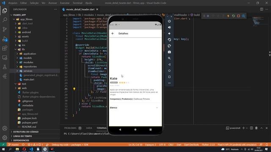Tap Android navigation back button on phone
The height and width of the screenshot is (152, 271).
tap(120, 130)
